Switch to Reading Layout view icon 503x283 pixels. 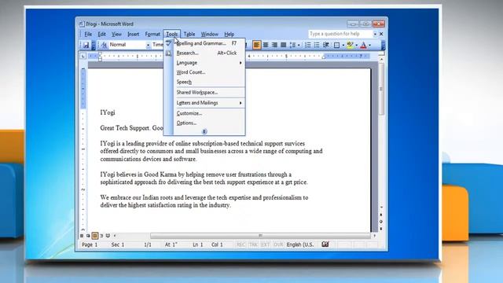[x=108, y=236]
